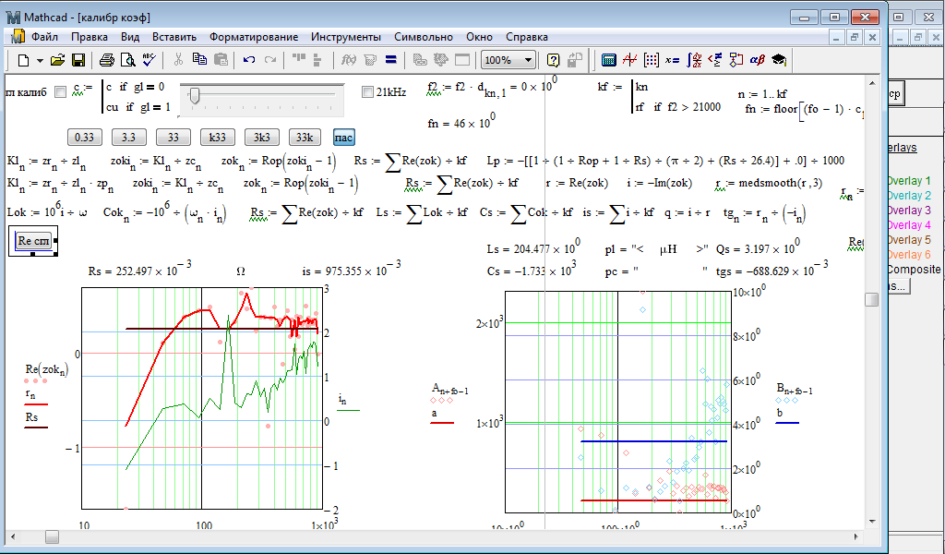Screen dimensions: 945x554
Task: Click the slider thumb handle
Action: tap(194, 95)
